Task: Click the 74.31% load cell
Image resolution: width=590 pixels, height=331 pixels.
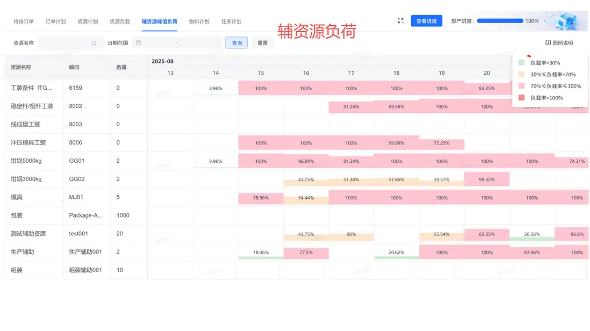Action: pos(572,161)
